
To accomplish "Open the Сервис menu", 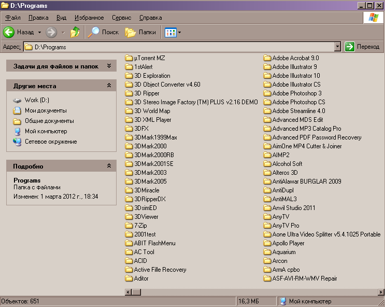I will (x=121, y=18).
